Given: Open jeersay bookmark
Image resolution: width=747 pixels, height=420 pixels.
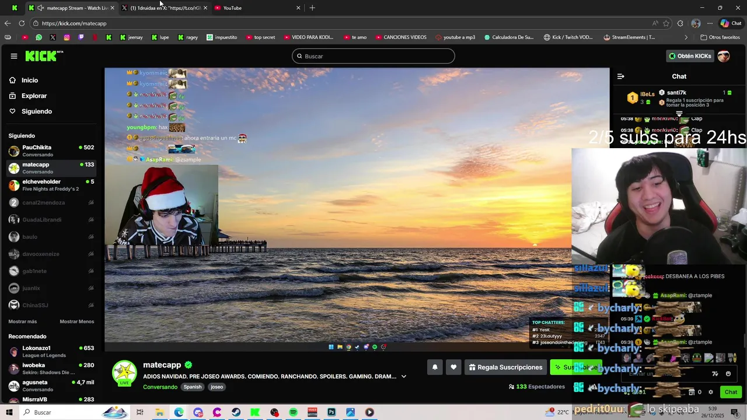Looking at the screenshot, I should point(131,37).
